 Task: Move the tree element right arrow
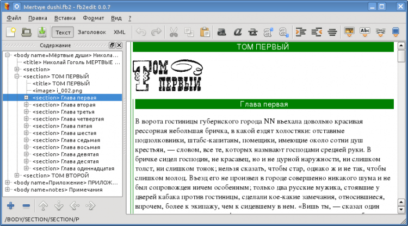(x=90, y=206)
